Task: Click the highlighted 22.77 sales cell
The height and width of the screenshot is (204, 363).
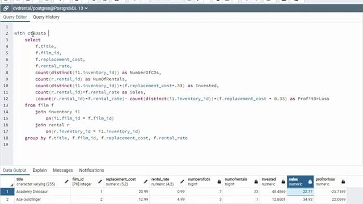Action: coord(301,192)
